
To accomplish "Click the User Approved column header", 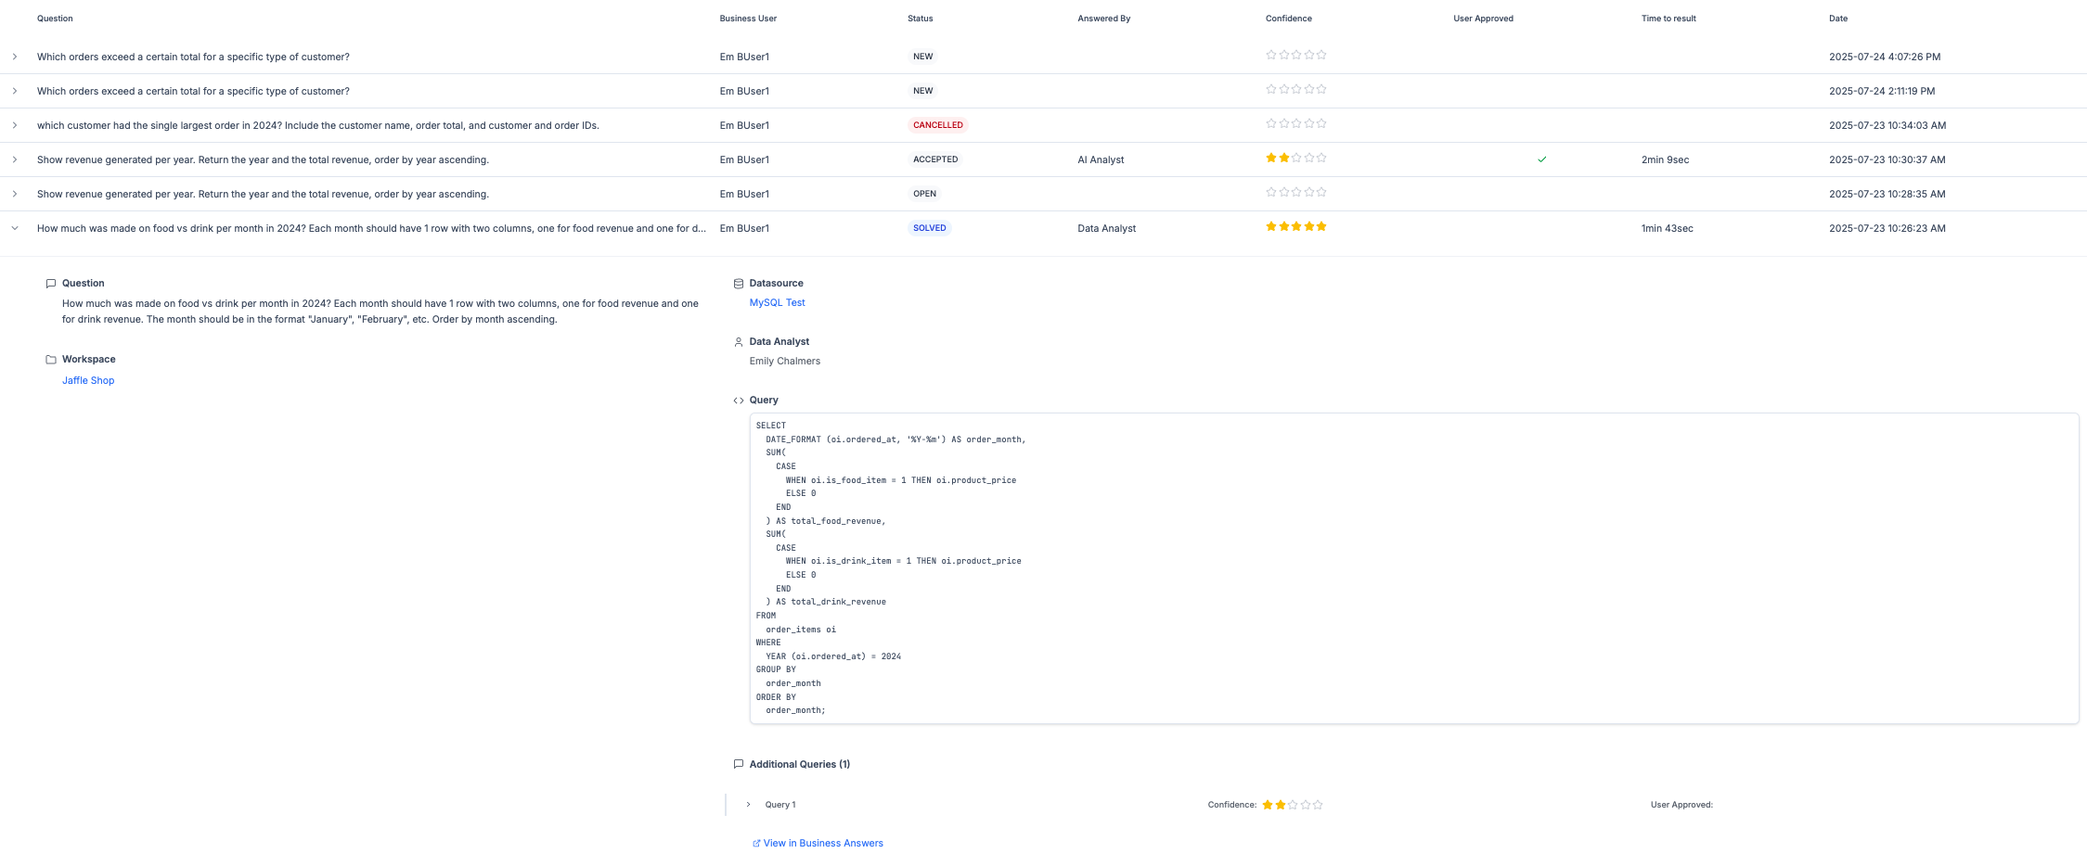I will click(1483, 19).
